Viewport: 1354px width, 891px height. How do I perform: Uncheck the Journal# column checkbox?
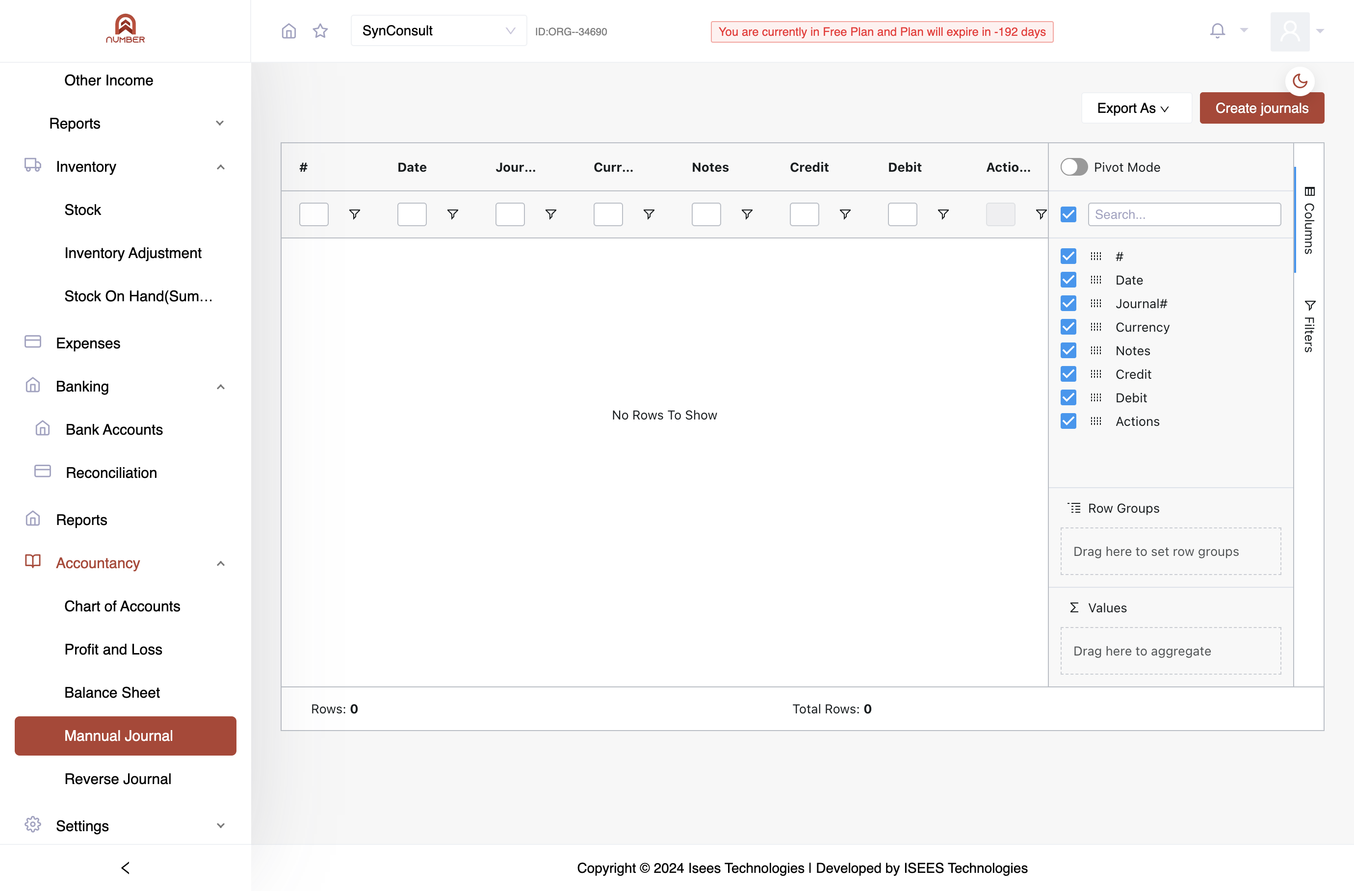click(x=1068, y=303)
